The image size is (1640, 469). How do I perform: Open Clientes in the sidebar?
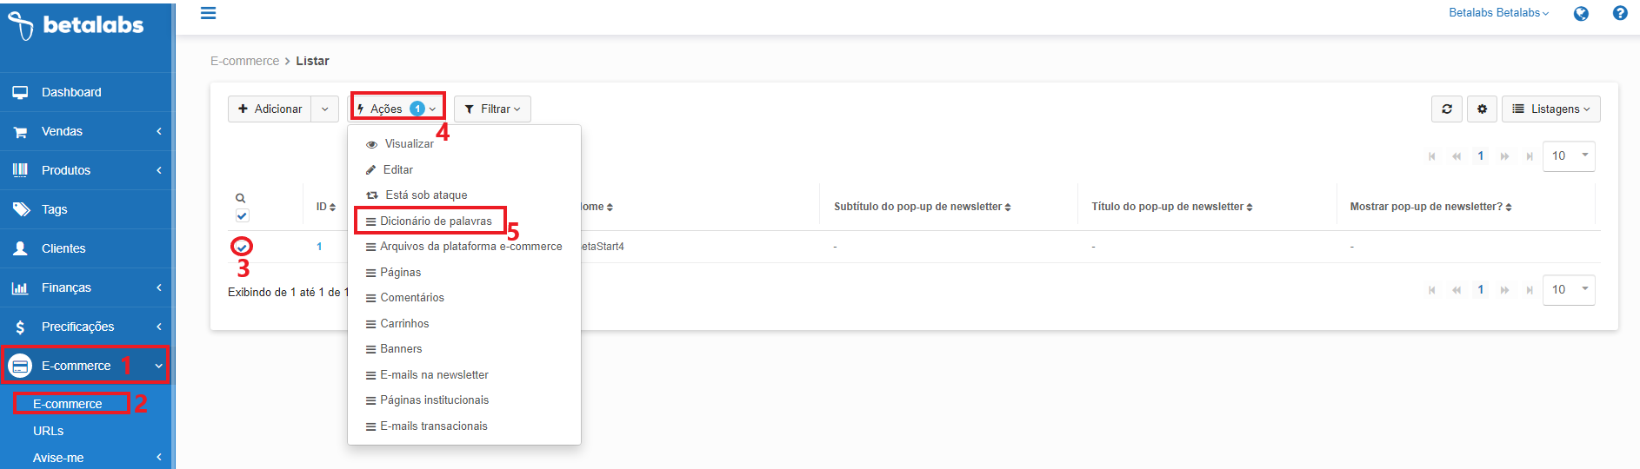[x=63, y=248]
